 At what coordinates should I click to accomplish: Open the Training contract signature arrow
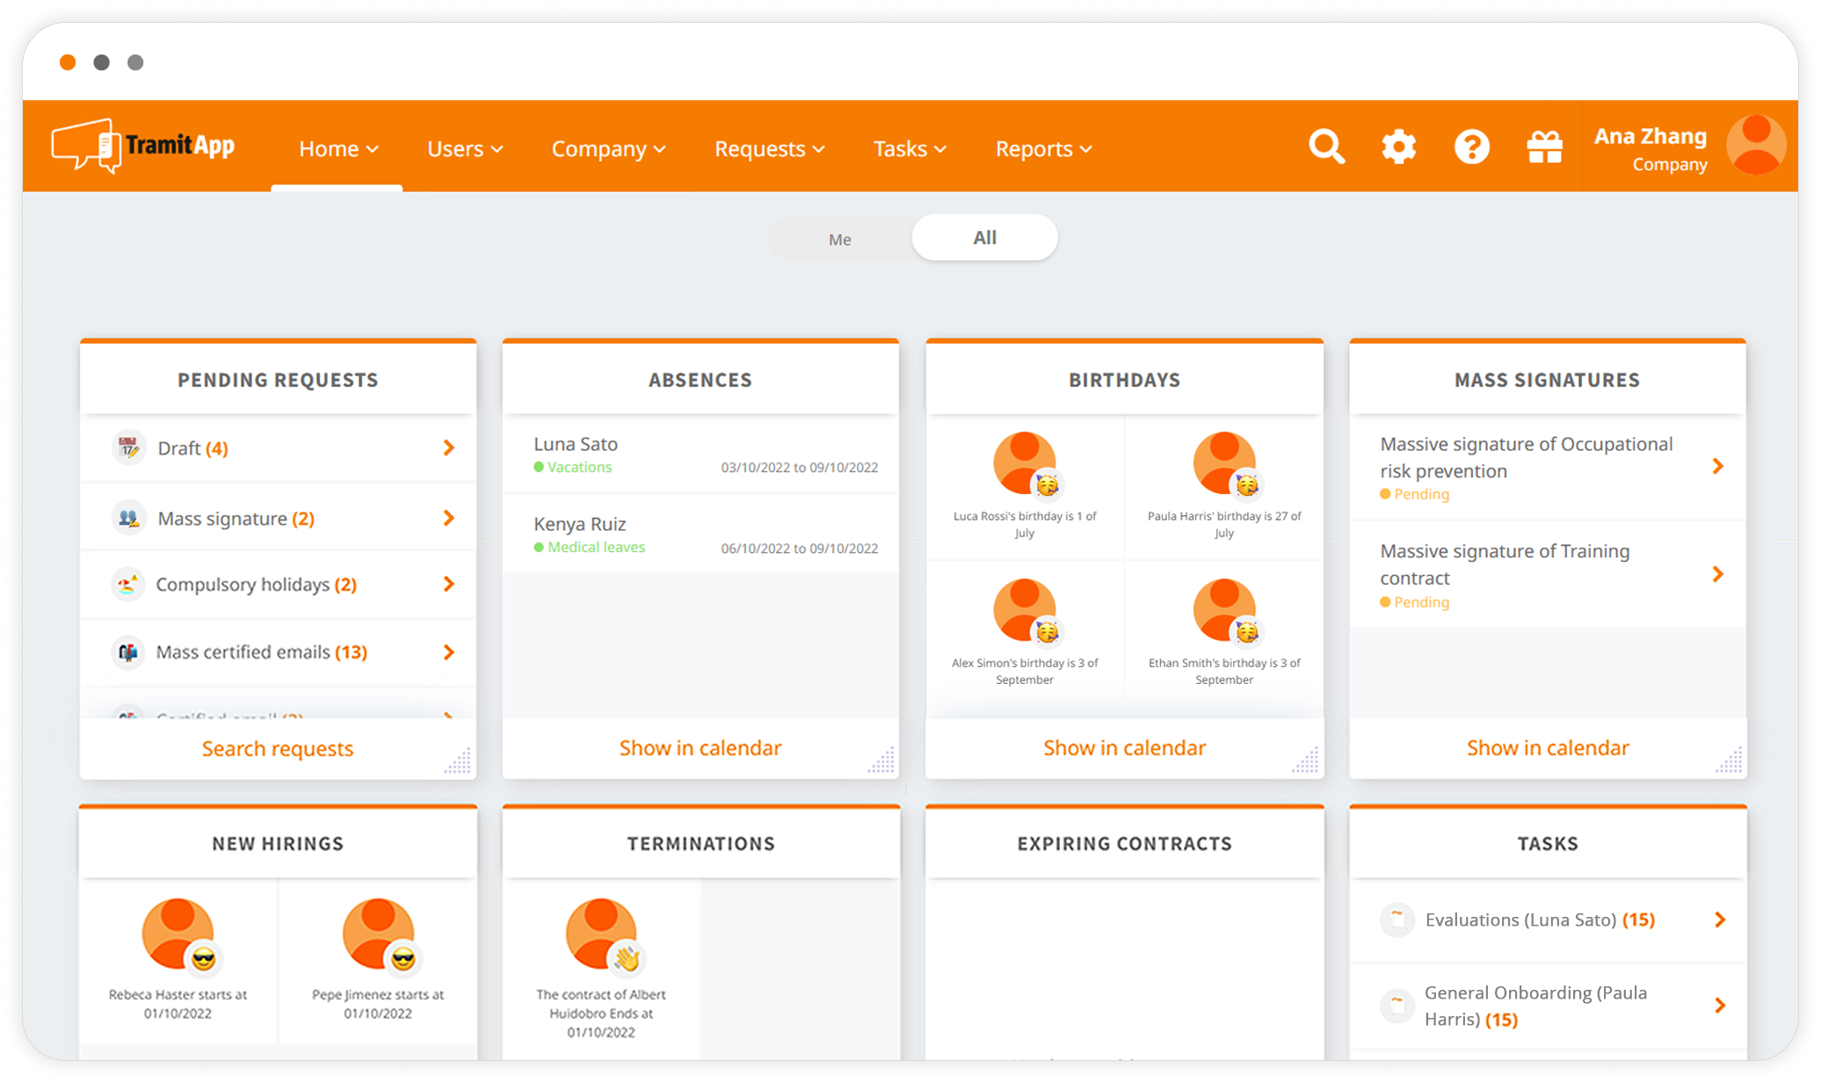(x=1718, y=575)
